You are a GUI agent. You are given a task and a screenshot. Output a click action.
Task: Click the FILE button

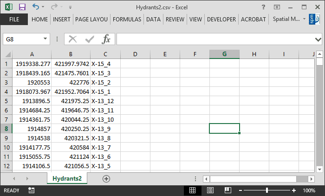14,19
